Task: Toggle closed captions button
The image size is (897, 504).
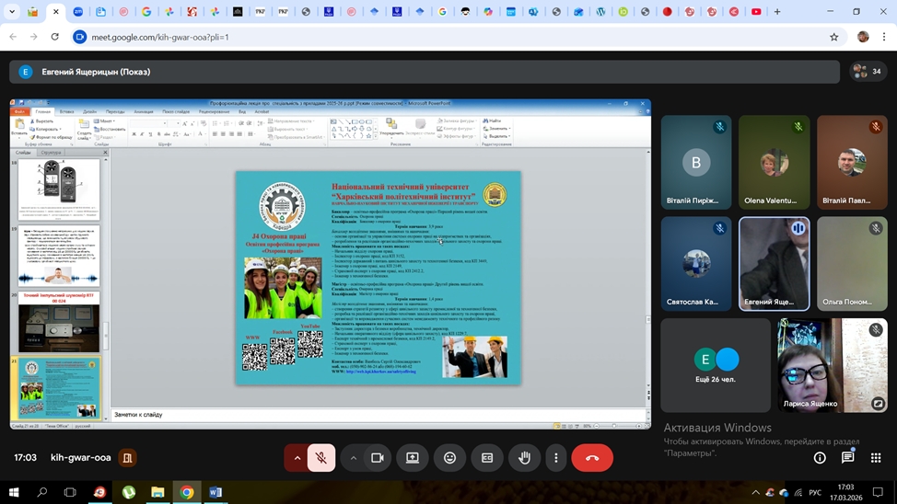Action: pos(487,457)
